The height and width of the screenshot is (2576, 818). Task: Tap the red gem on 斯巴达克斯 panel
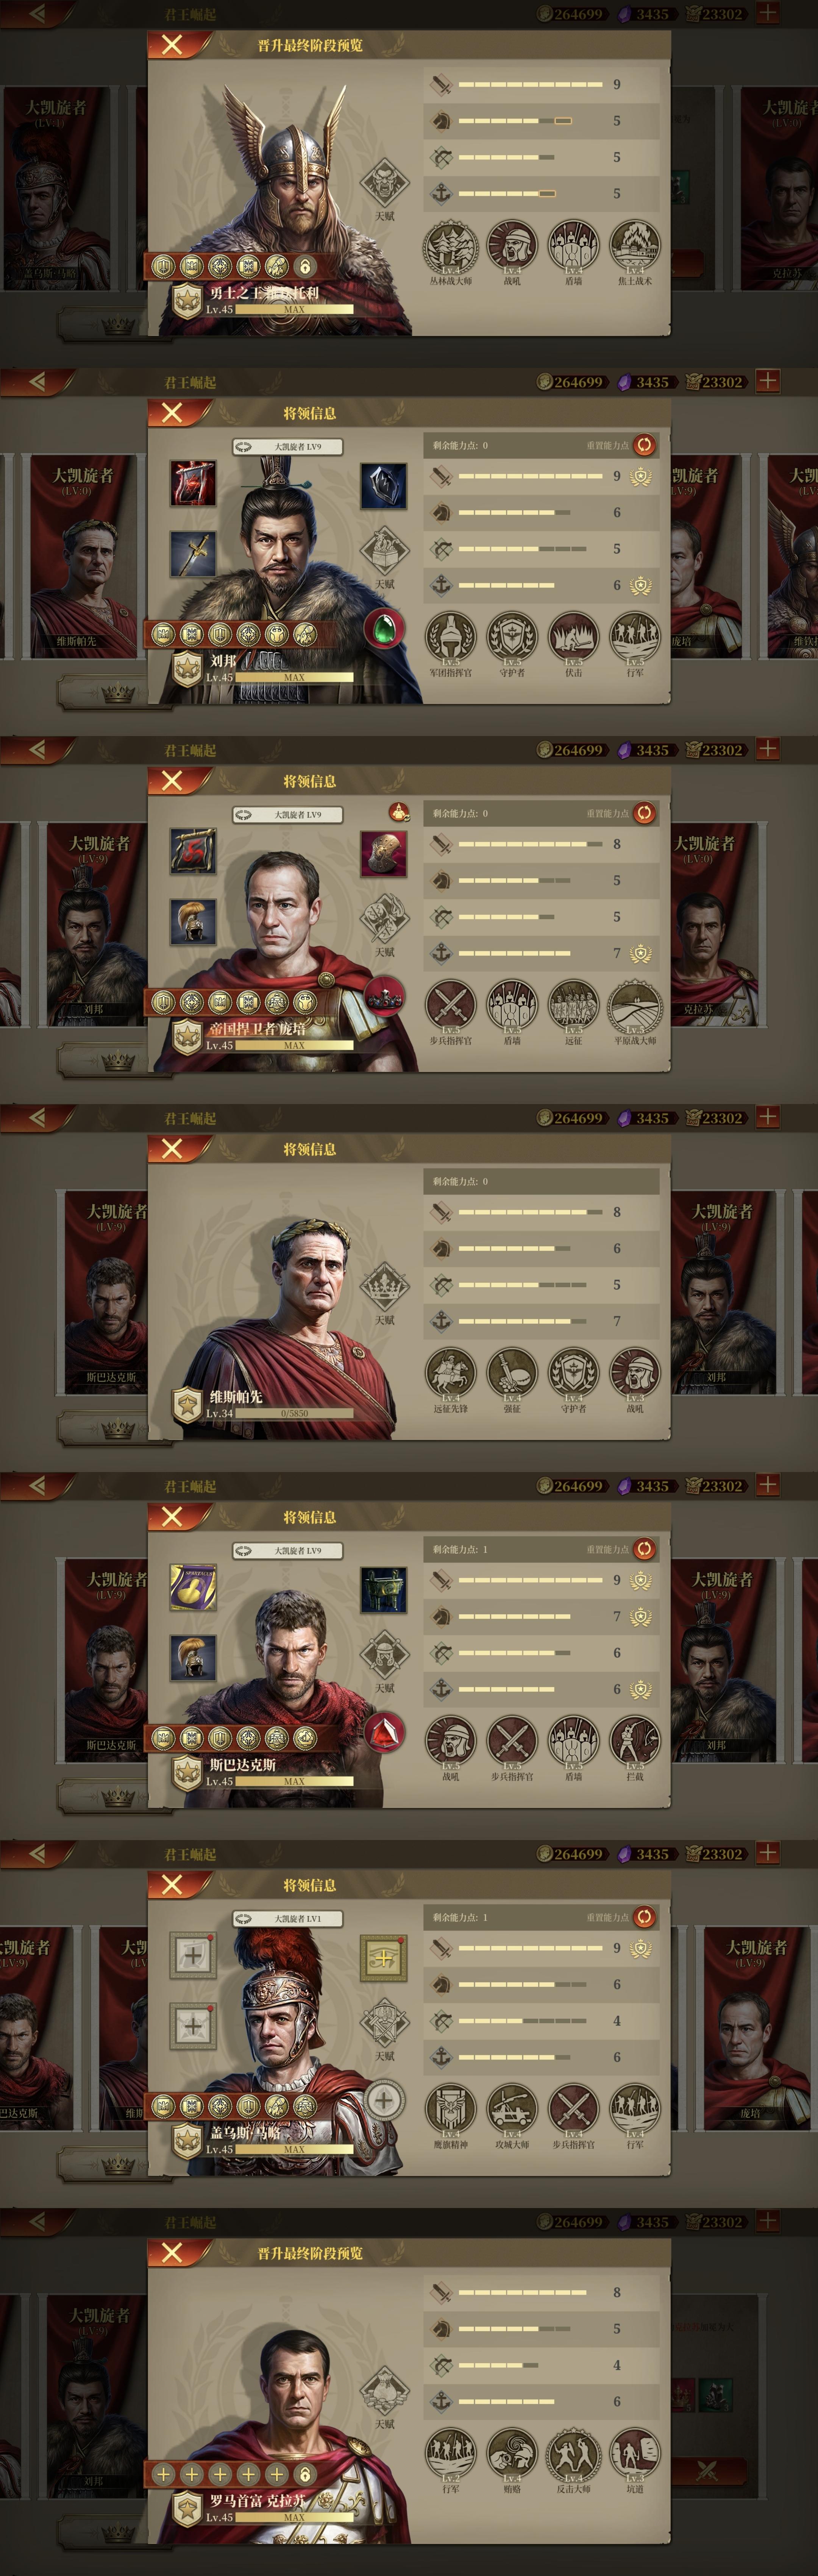pos(383,1732)
